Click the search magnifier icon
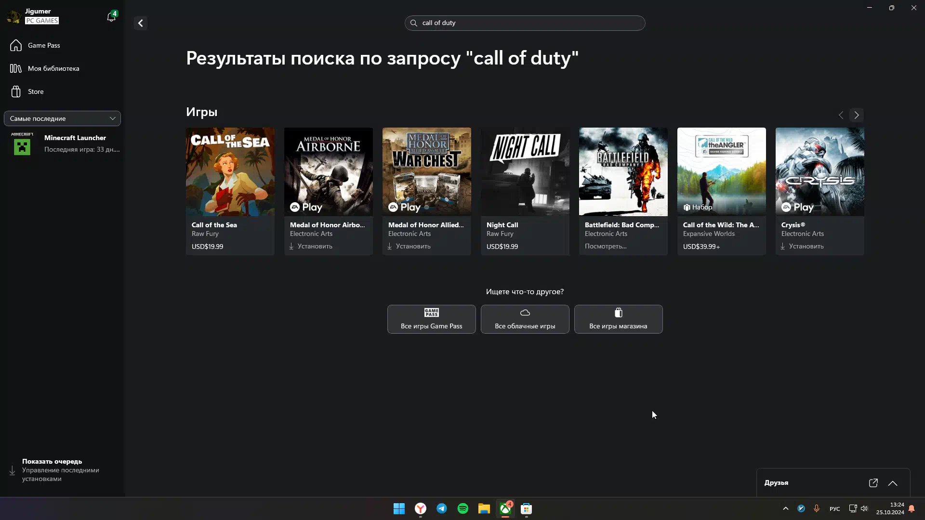Image resolution: width=925 pixels, height=520 pixels. 413,23
